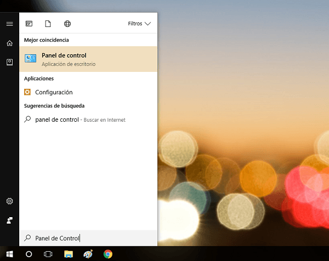Screen dimensions: 329x261
Task: Search internet for panel de control
Action: [88, 120]
